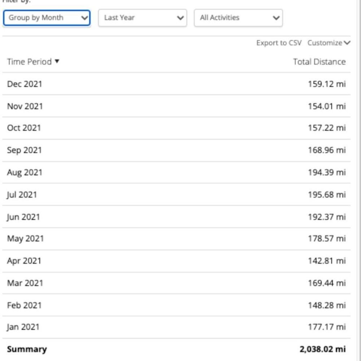The width and height of the screenshot is (361, 361).
Task: Select the Feb 2021 row label
Action: pos(25,305)
